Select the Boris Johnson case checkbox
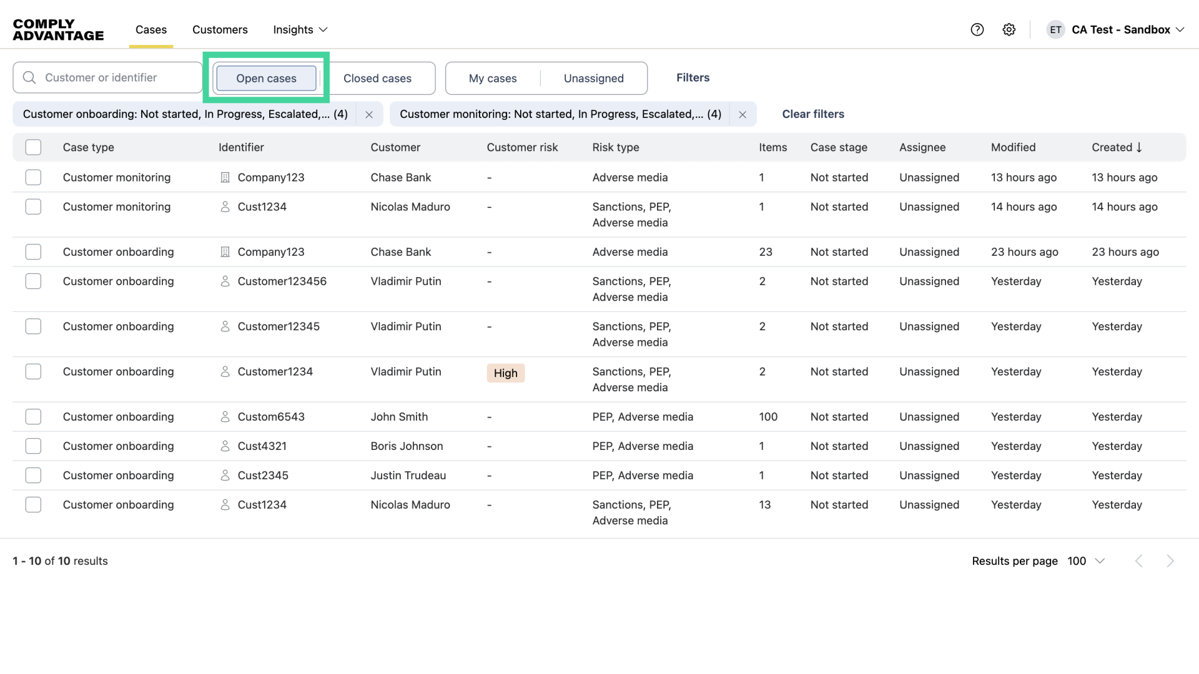 [x=33, y=446]
